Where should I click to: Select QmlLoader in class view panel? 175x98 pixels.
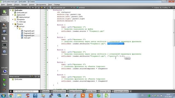tap(18, 79)
